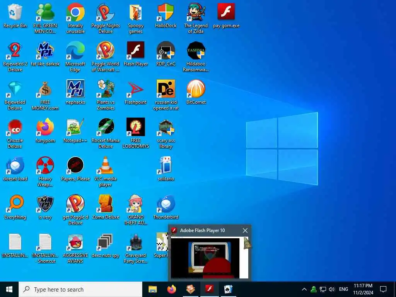Launch Notepad++ desktop shortcut
This screenshot has height=297, width=396.
coord(75,131)
